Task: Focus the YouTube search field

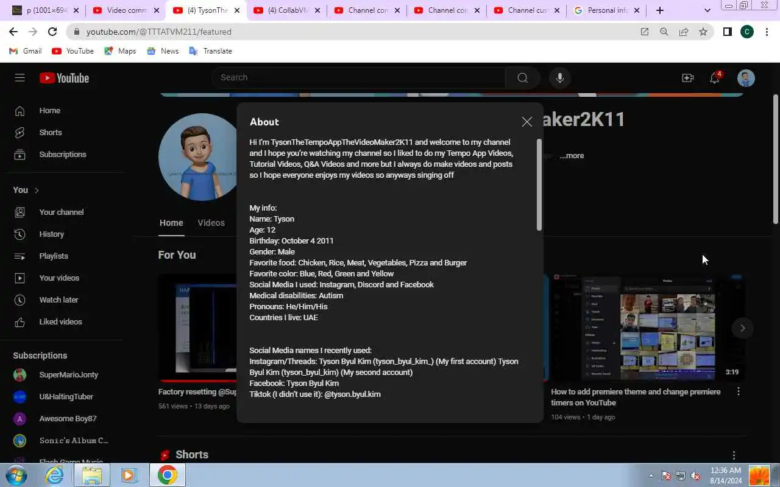Action: point(358,77)
